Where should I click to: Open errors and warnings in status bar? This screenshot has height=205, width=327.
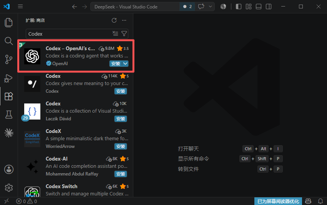[x=27, y=201]
